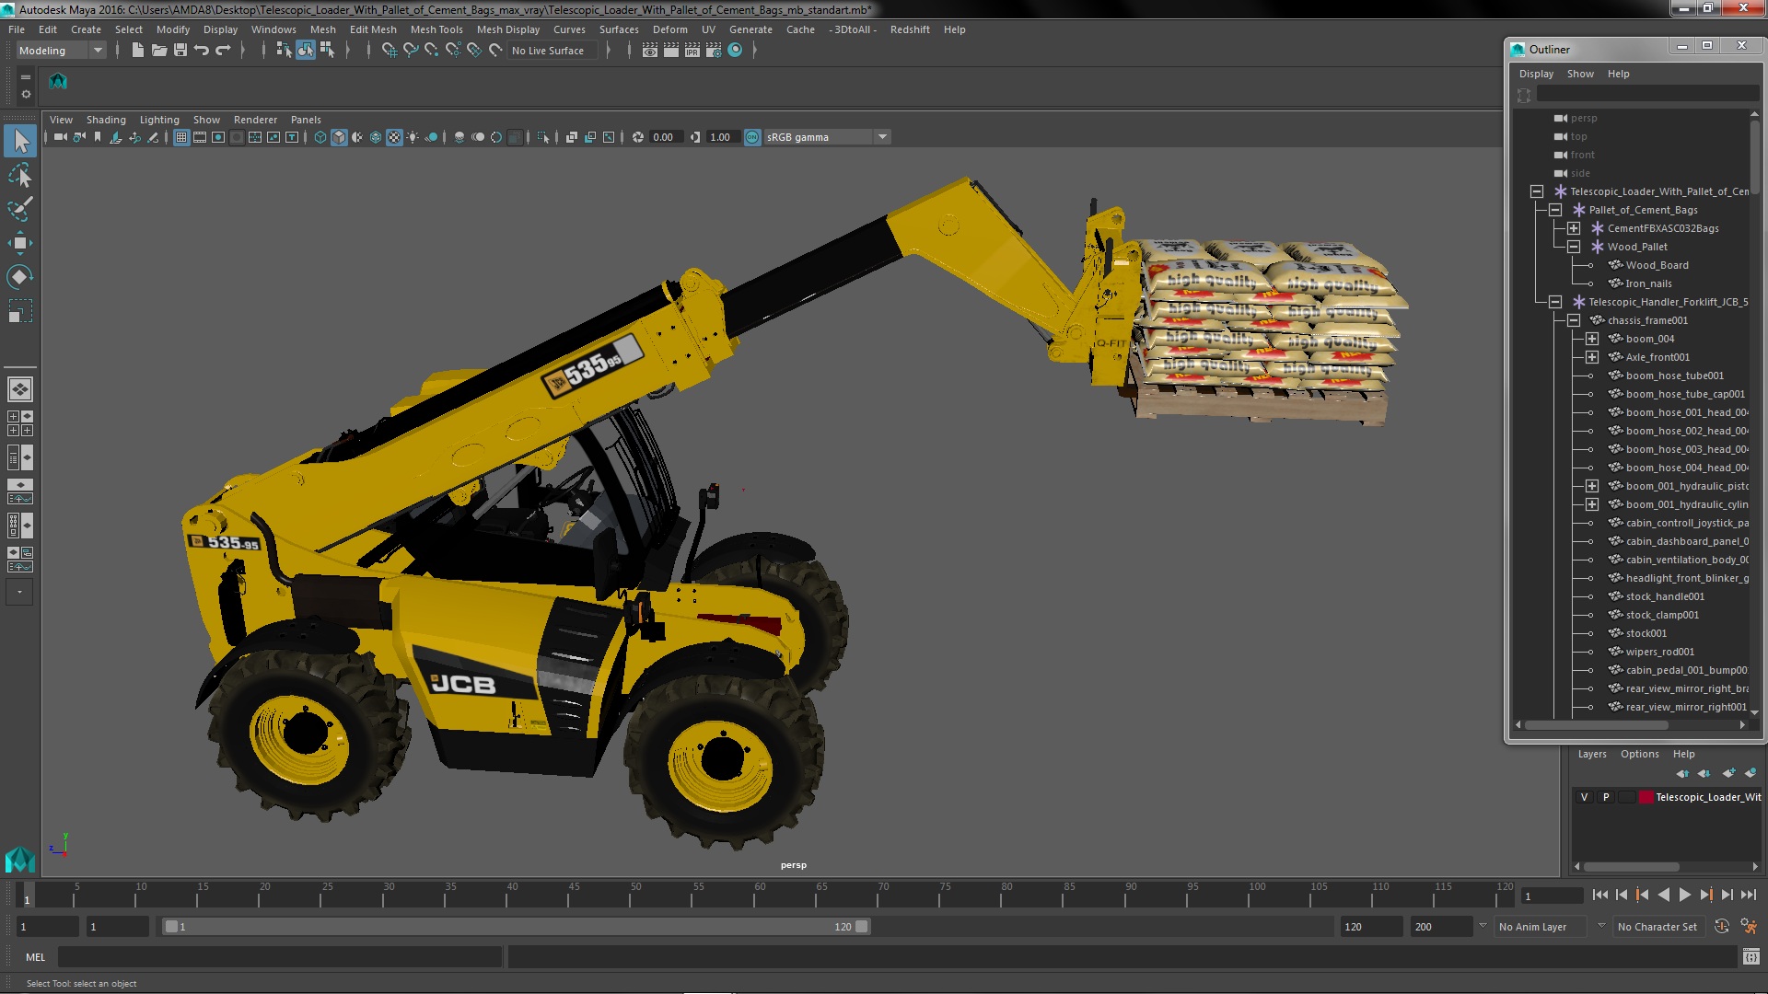Click the Outliner horizontal scrollbar
The height and width of the screenshot is (994, 1768).
(x=1596, y=725)
